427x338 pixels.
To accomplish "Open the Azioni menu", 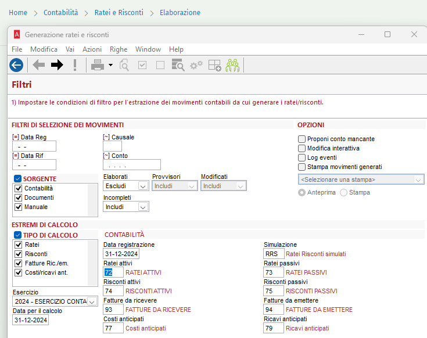I will coord(92,49).
